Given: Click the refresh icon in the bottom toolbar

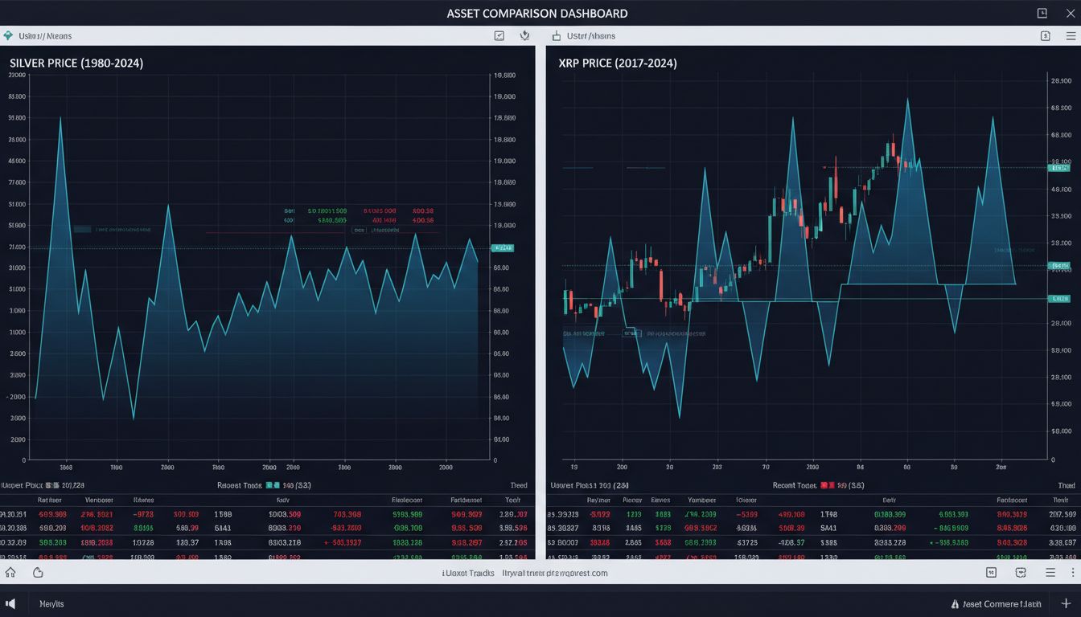Looking at the screenshot, I should (37, 572).
